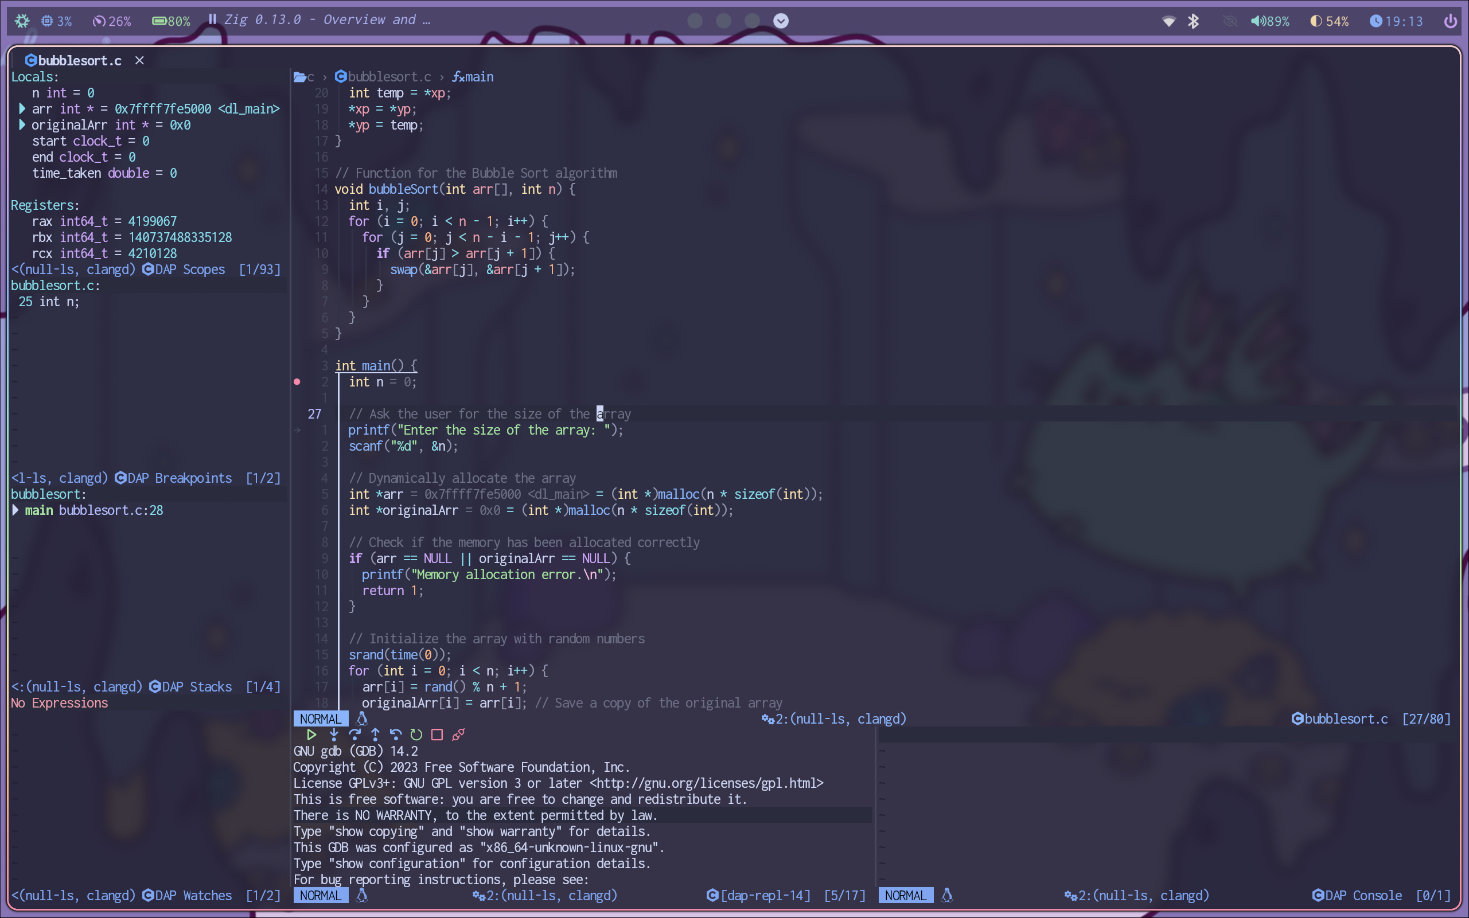The height and width of the screenshot is (918, 1469).
Task: Click the LSP gears icon in editor statusline
Action: pos(767,719)
